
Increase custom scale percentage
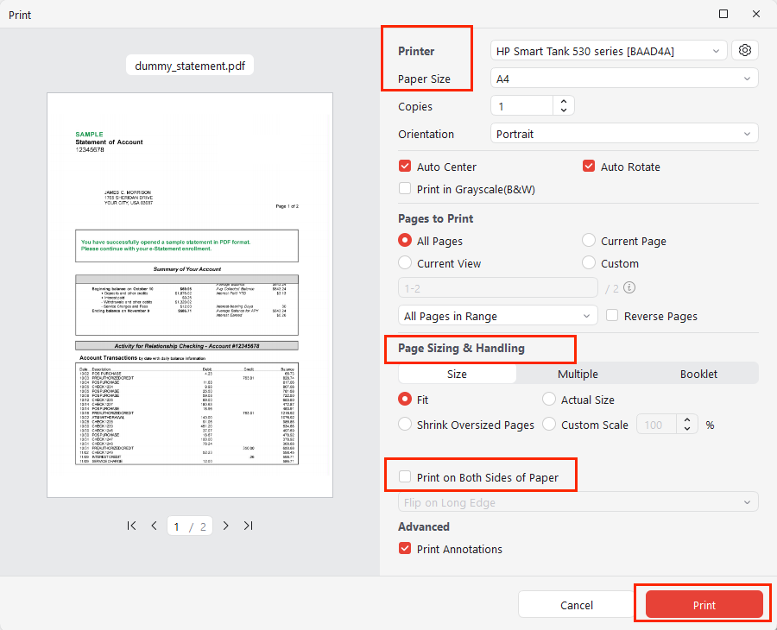click(687, 420)
